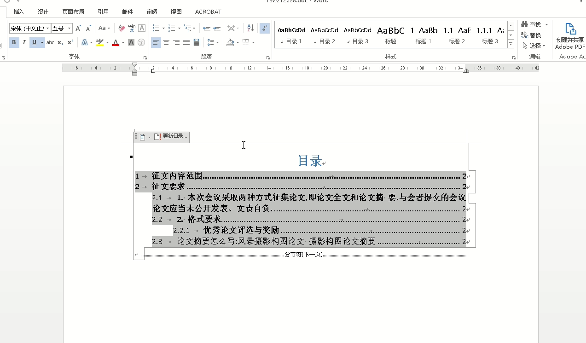Open paragraph dialog launcher

point(268,58)
